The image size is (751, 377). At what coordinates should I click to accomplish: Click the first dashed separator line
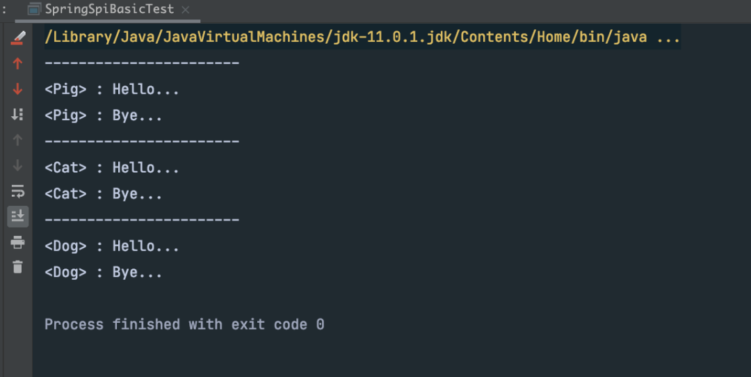pyautogui.click(x=142, y=63)
